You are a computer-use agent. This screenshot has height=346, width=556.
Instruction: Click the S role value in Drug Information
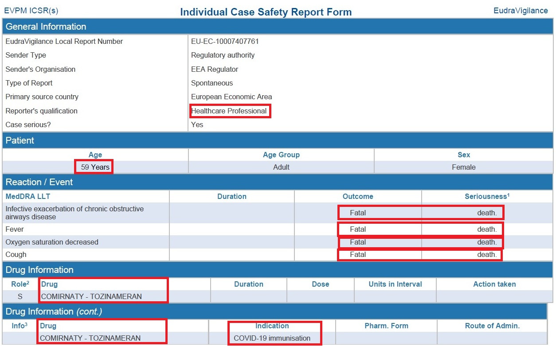(x=20, y=297)
